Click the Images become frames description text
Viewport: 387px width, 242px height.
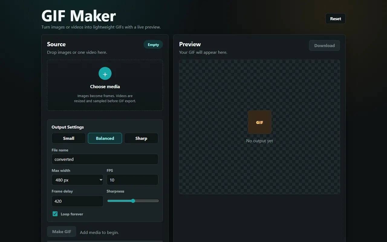click(105, 98)
